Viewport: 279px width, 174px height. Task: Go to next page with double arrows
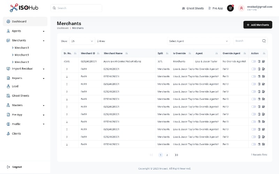[x=176, y=155]
